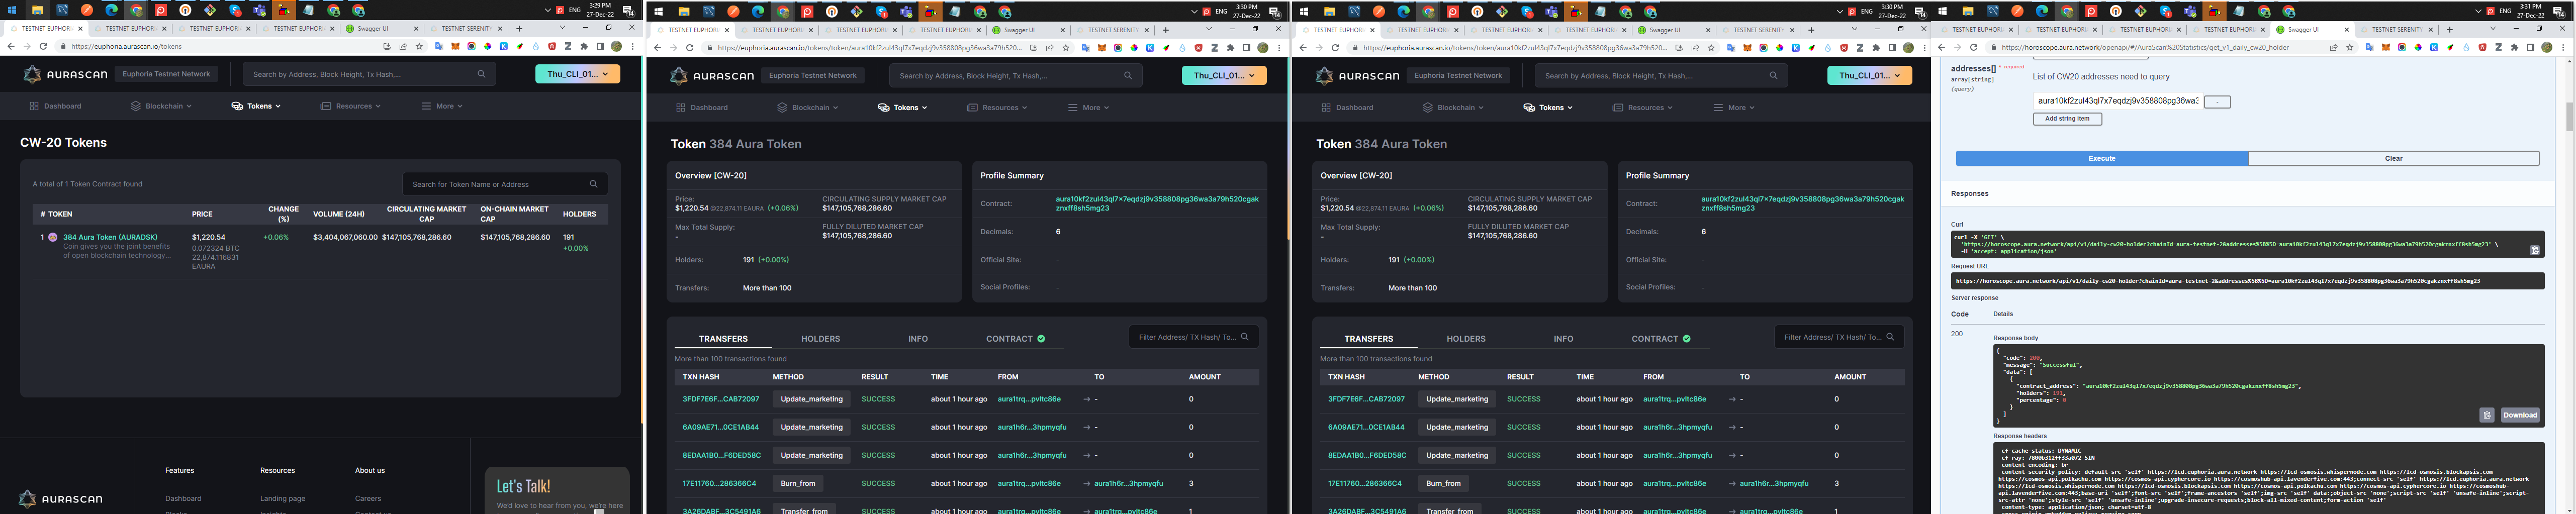The image size is (2576, 514).
Task: Switch to TESTNET SERENITY tab in Swagger UI window
Action: [x=2397, y=29]
